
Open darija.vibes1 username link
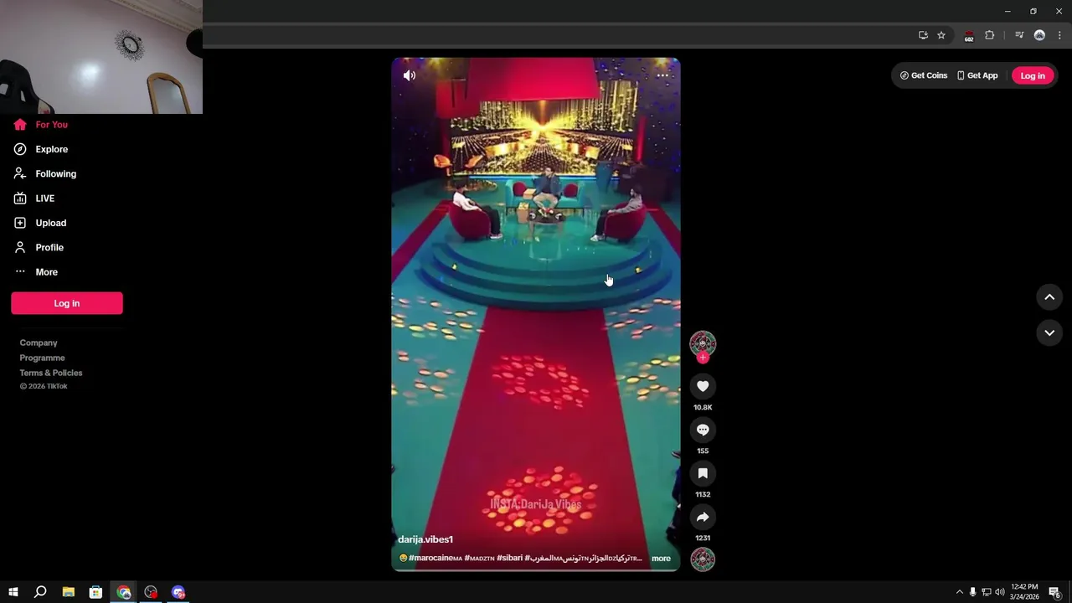(425, 539)
